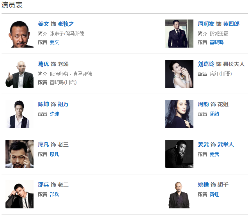Open the bold 刘嘉玲 actor name link
248x215 pixels.
pyautogui.click(x=206, y=64)
